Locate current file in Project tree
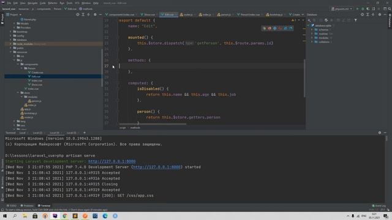 click(78, 15)
